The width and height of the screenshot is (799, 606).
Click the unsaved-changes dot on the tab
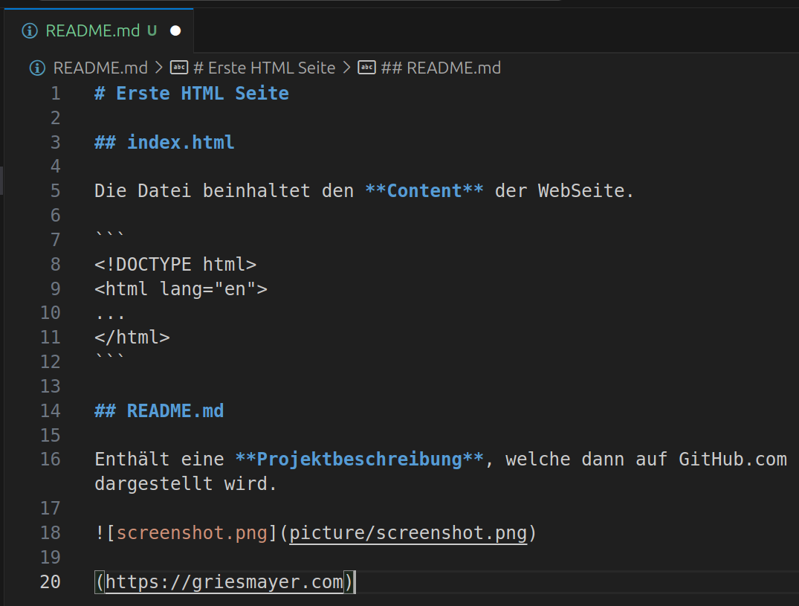coord(175,30)
